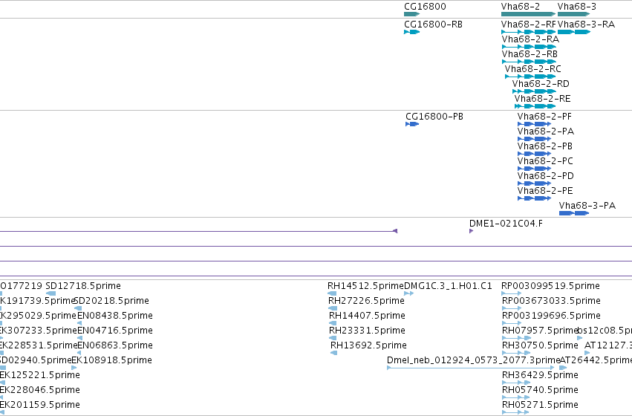Image resolution: width=632 pixels, height=416 pixels.
Task: Click transcript Vha68-3-RA label
Action: click(586, 25)
